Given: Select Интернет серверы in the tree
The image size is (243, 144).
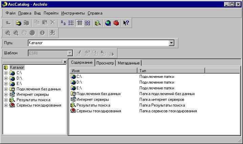Looking at the screenshot, I should pyautogui.click(x=33, y=94).
